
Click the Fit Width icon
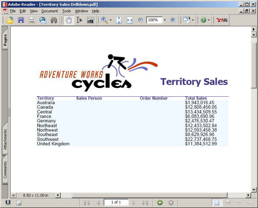(x=130, y=20)
